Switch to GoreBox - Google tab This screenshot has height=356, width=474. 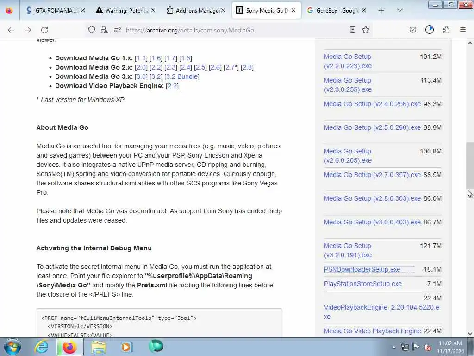(x=337, y=11)
